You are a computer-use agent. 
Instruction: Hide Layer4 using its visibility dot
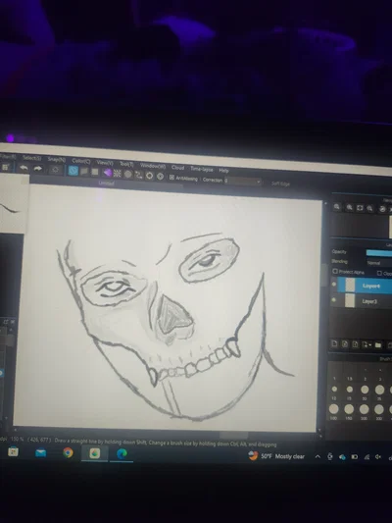[334, 285]
